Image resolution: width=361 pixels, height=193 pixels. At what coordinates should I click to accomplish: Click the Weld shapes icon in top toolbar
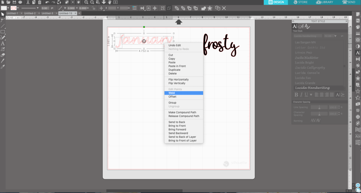coord(204,8)
